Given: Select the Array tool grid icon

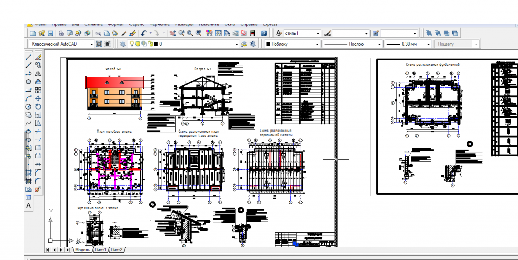Looking at the screenshot, I should coord(38,90).
